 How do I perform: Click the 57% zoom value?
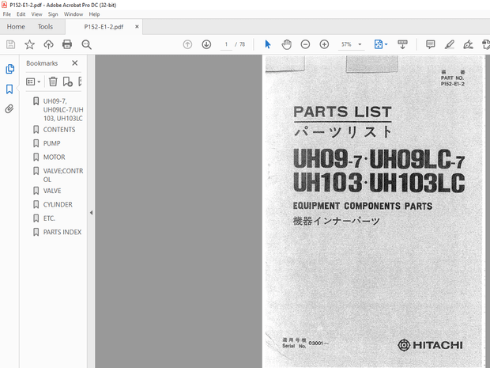pyautogui.click(x=346, y=44)
